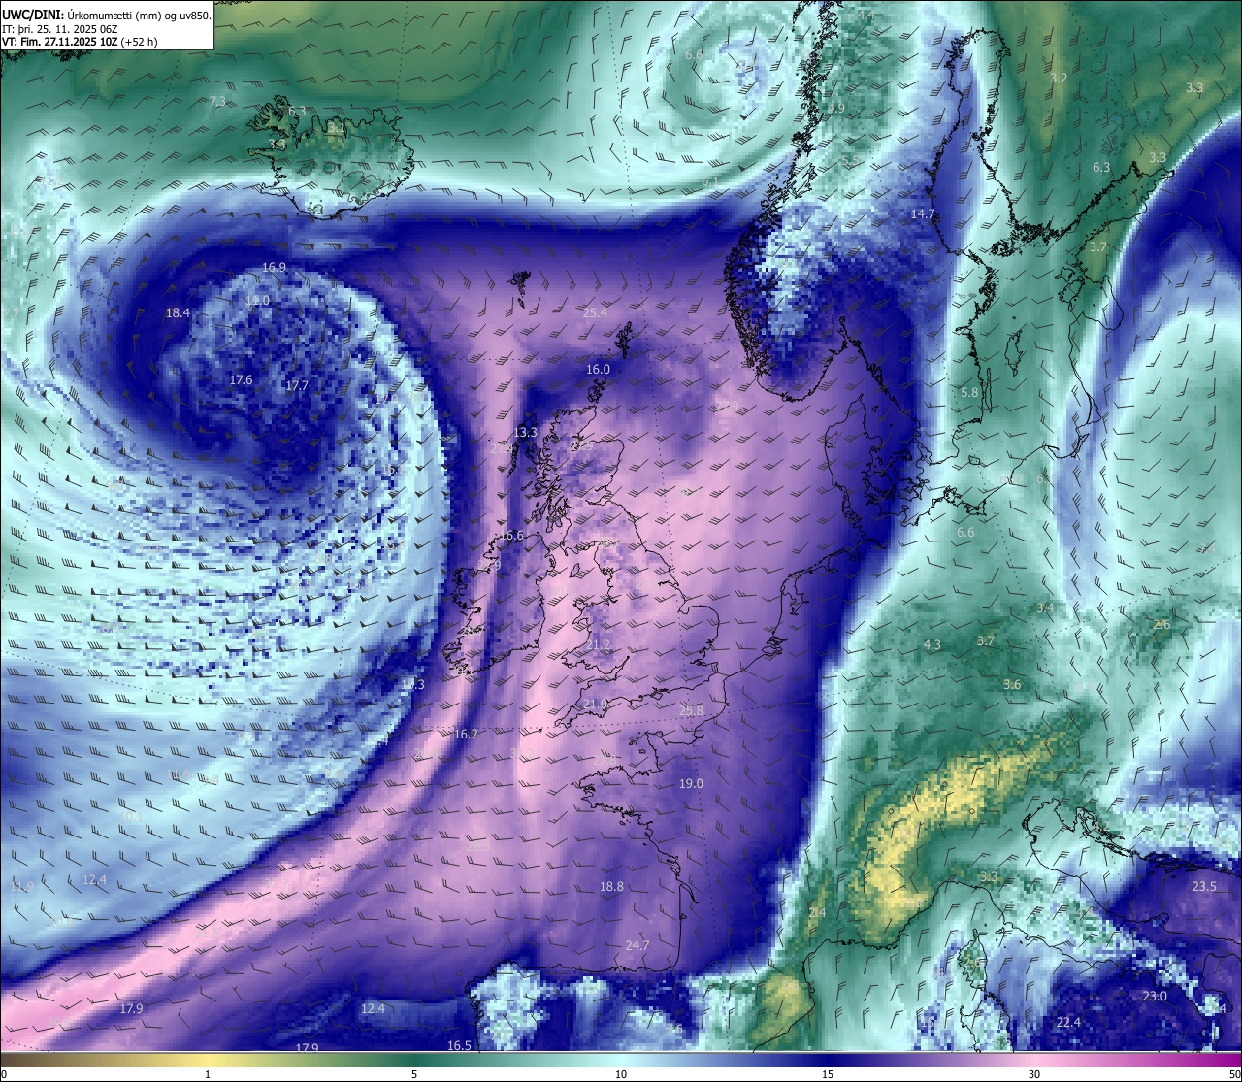Image resolution: width=1242 pixels, height=1082 pixels.
Task: Click the 14.3 value label
Action: pos(412,684)
